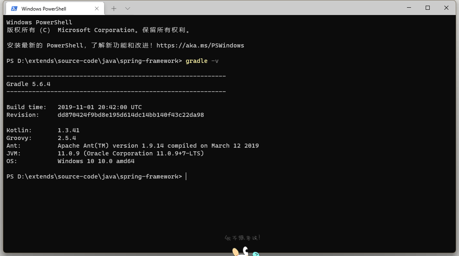Viewport: 459px width, 256px height.
Task: Click the Microsoft Corporation copyright line
Action: (98, 30)
